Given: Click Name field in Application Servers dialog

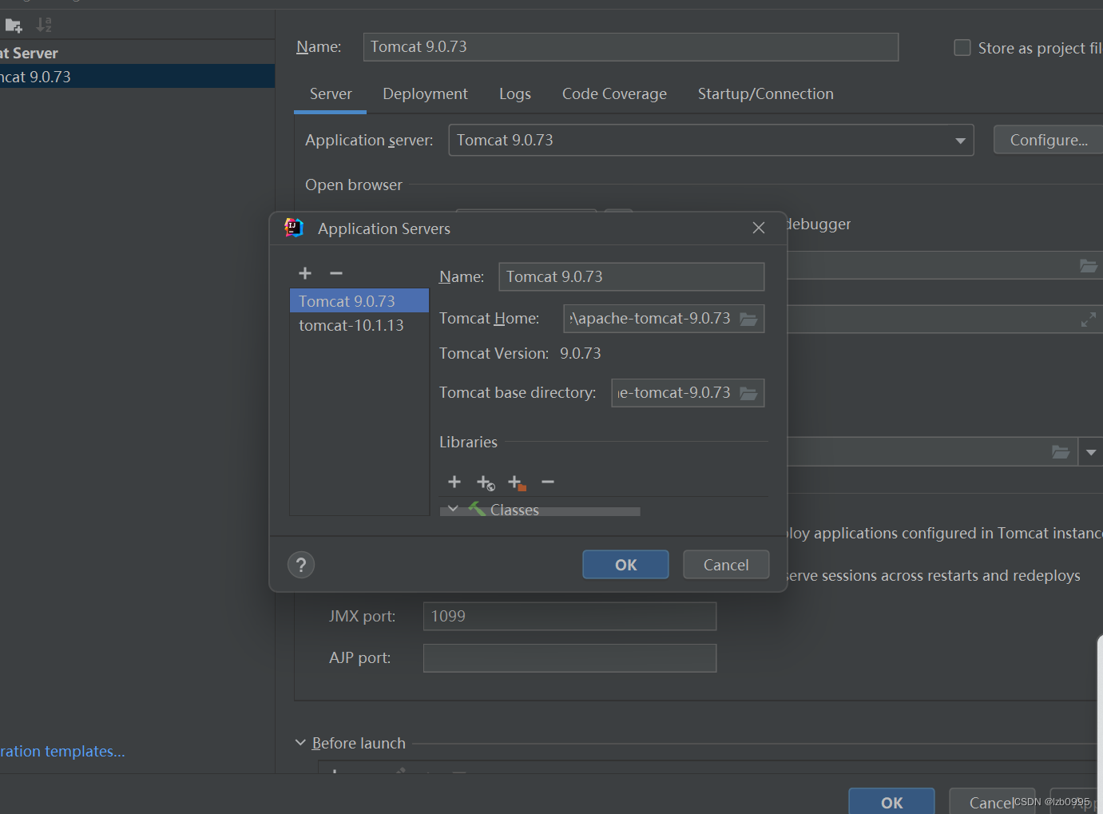Looking at the screenshot, I should click(x=631, y=277).
